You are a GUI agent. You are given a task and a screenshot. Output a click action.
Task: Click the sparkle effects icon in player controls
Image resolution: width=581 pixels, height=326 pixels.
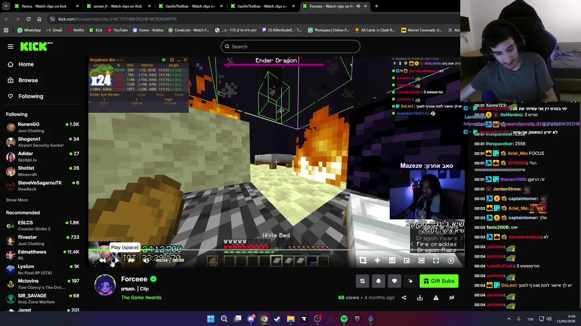pos(377,260)
